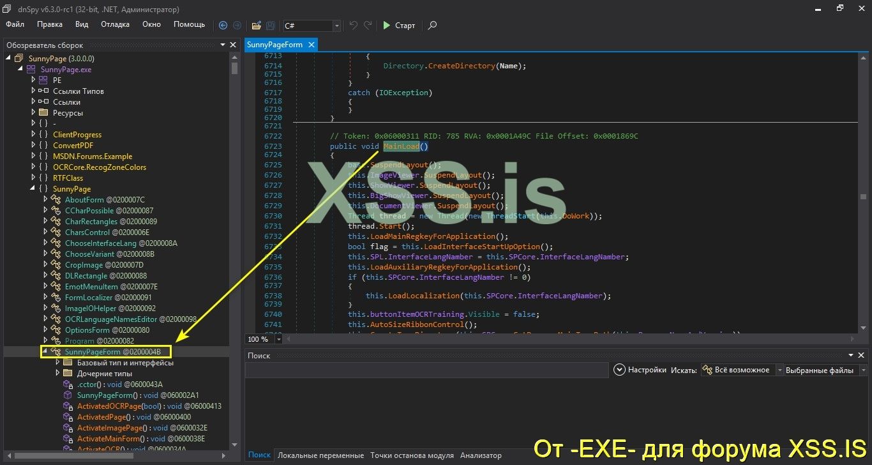This screenshot has height=465, width=872.
Task: Switch to the Анализатор tab
Action: coord(480,455)
